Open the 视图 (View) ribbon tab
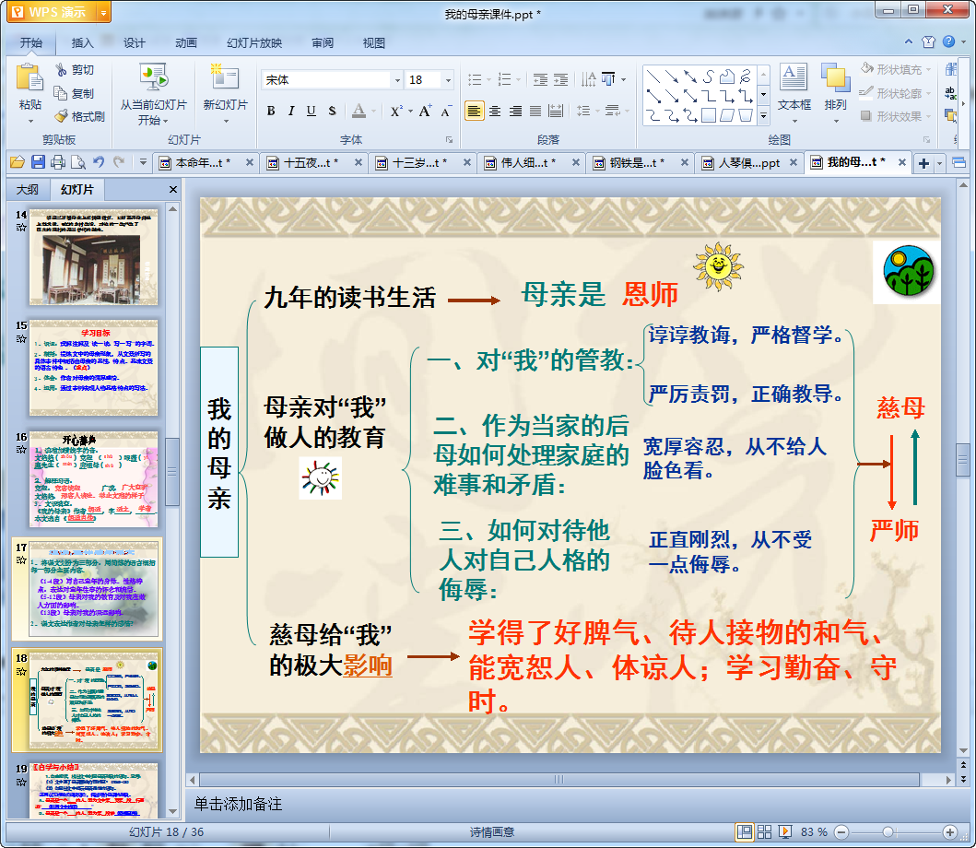Image resolution: width=976 pixels, height=848 pixels. (x=373, y=43)
